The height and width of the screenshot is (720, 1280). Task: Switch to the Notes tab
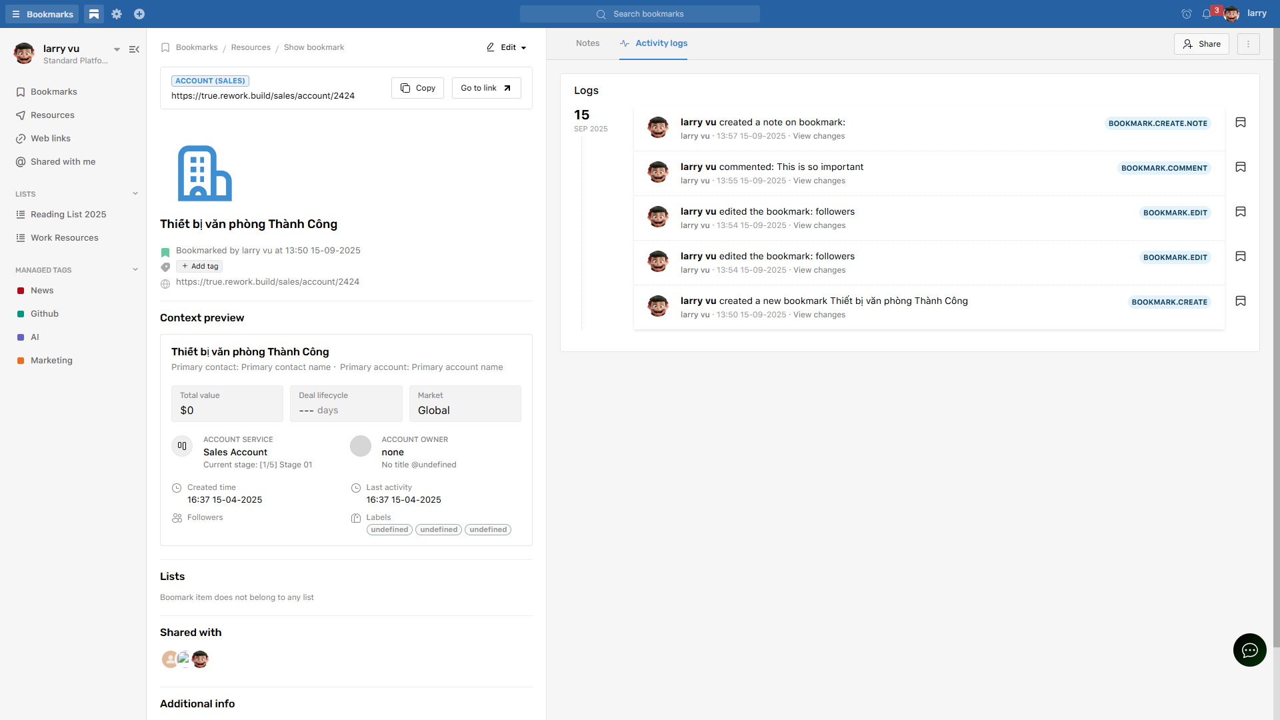tap(587, 43)
